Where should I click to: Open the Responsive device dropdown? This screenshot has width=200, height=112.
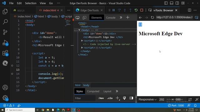tap(147, 100)
